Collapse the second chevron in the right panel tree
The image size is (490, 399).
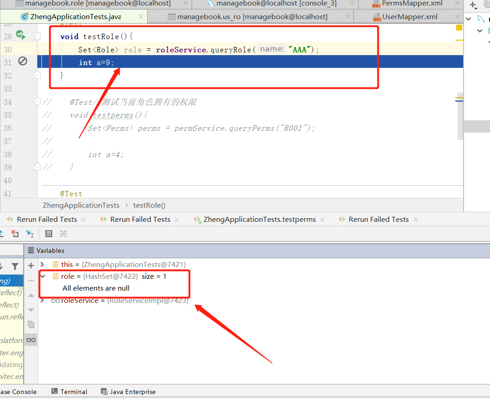(480, 31)
